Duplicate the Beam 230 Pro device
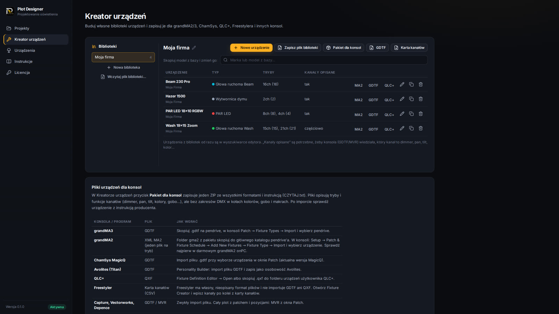 click(411, 84)
